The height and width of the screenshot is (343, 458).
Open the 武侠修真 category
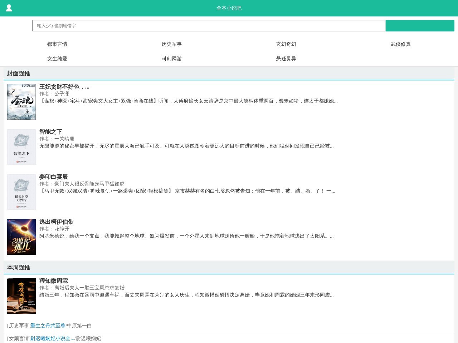pyautogui.click(x=401, y=44)
